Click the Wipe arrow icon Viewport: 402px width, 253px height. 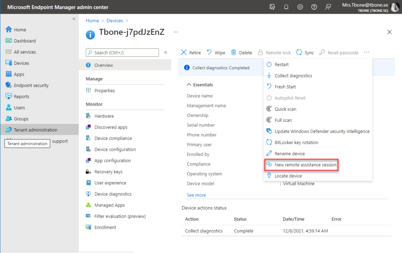pos(209,52)
